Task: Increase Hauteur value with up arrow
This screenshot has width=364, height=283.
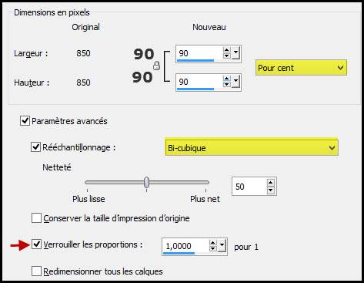Action: [227, 79]
